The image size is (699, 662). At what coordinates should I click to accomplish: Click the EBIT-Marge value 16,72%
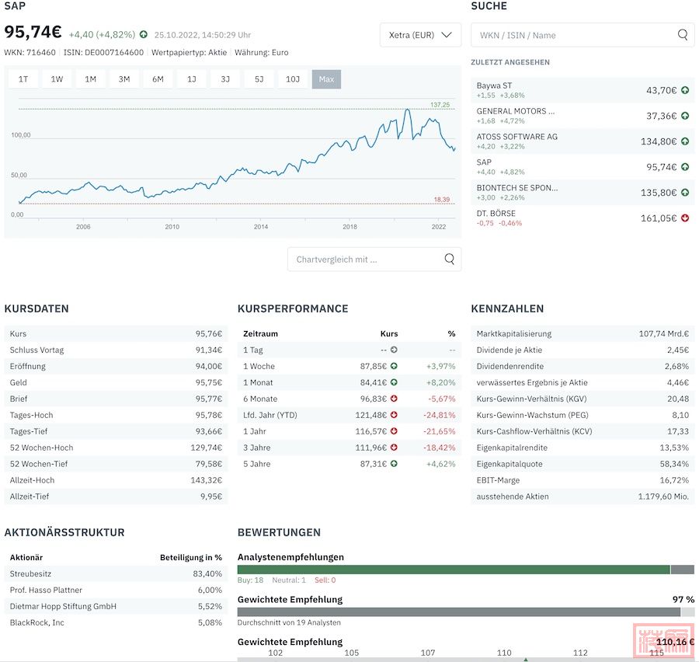tap(674, 480)
